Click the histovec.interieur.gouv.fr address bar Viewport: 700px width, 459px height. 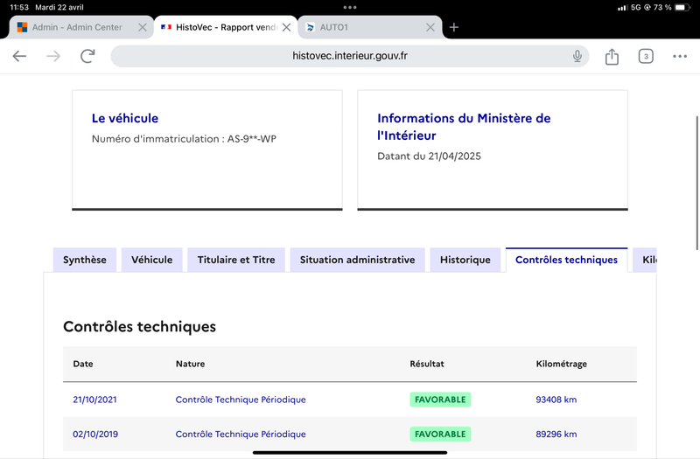pos(349,56)
